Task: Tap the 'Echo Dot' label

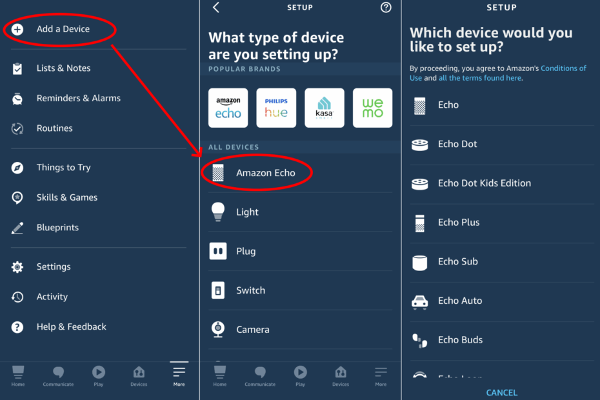Action: 457,145
